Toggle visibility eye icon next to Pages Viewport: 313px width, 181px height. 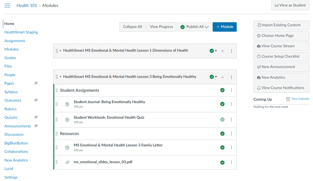coord(36,83)
